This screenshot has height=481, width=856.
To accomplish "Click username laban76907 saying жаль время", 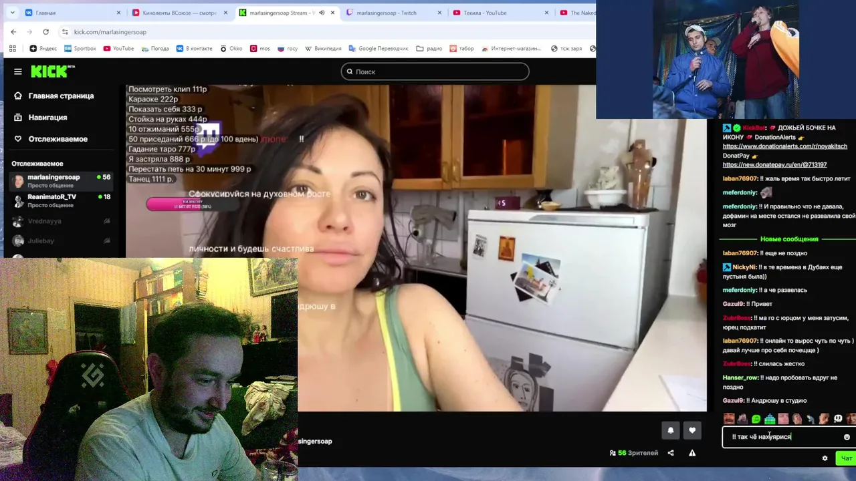I will 740,178.
